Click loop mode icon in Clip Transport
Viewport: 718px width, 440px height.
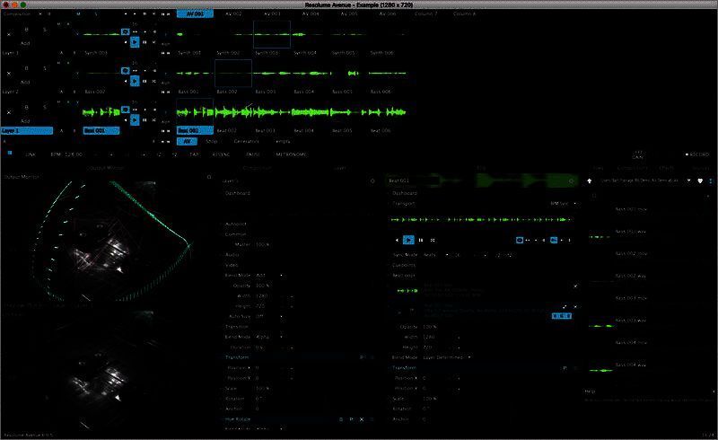(x=520, y=240)
